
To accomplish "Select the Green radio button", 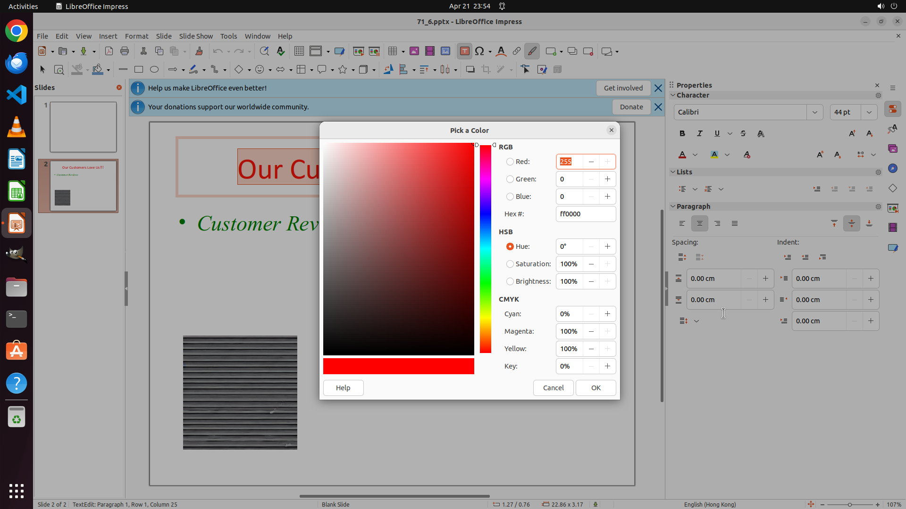I will tap(510, 179).
